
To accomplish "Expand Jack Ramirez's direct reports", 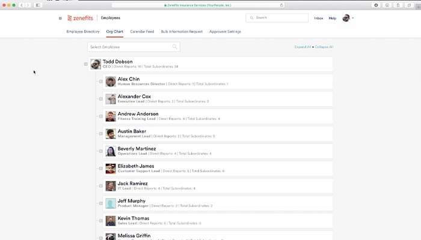I will click(x=100, y=186).
